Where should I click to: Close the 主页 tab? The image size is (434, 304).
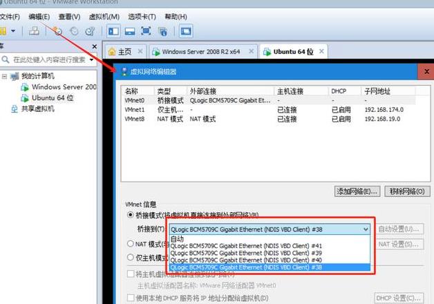click(x=140, y=51)
